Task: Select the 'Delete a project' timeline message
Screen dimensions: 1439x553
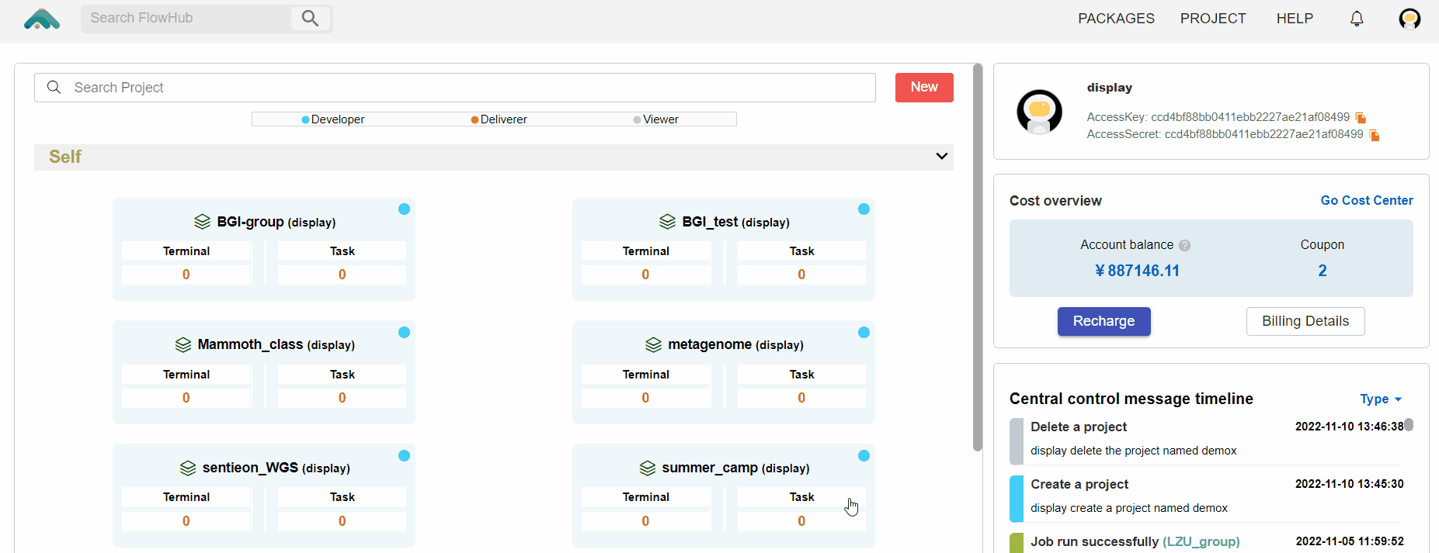Action: 1078,427
